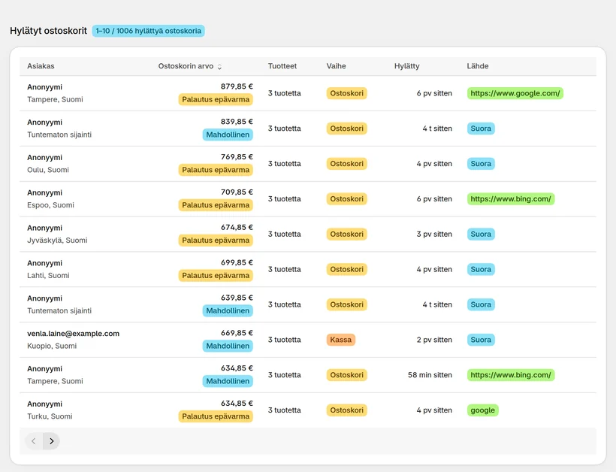Go to next page arrow
This screenshot has width=616, height=472.
pos(52,441)
